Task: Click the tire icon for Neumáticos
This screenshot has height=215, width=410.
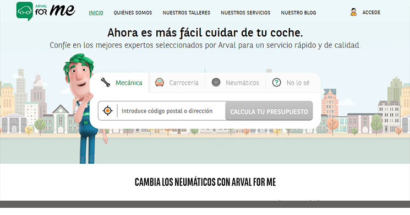Action: pos(216,82)
